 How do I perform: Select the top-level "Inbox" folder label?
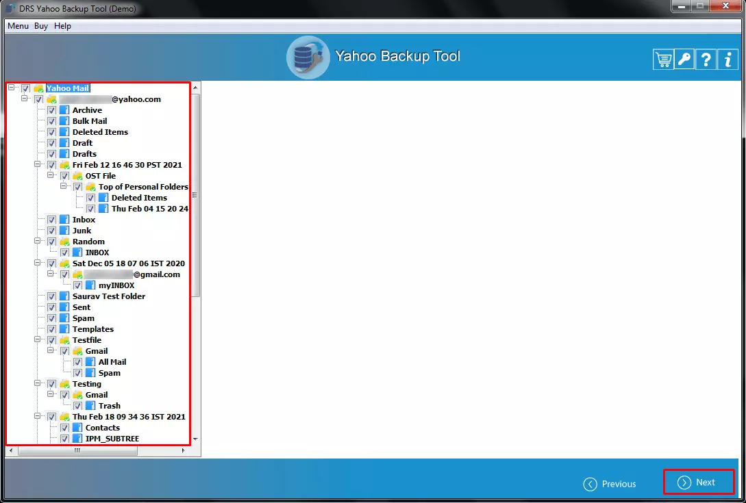(x=84, y=220)
